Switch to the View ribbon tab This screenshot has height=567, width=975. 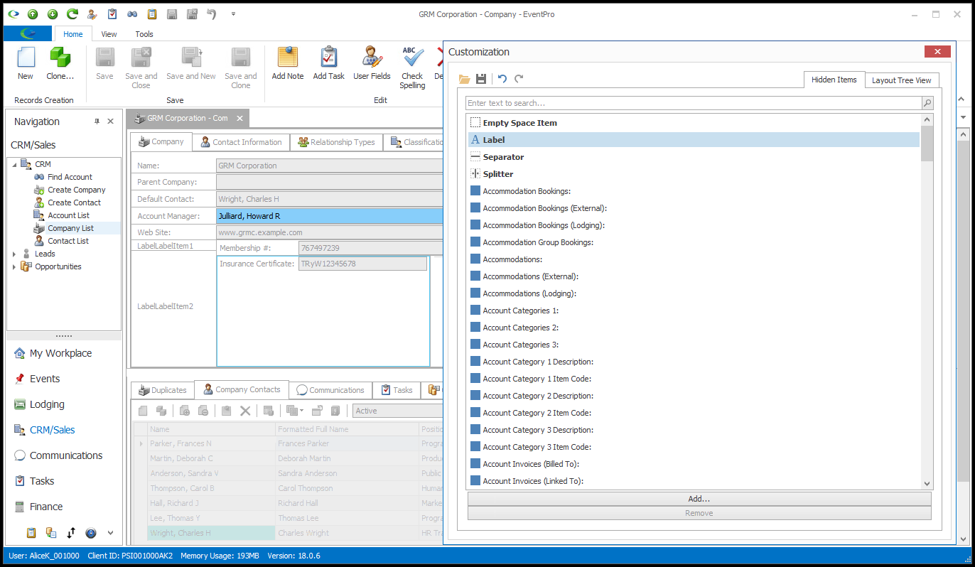click(x=109, y=33)
